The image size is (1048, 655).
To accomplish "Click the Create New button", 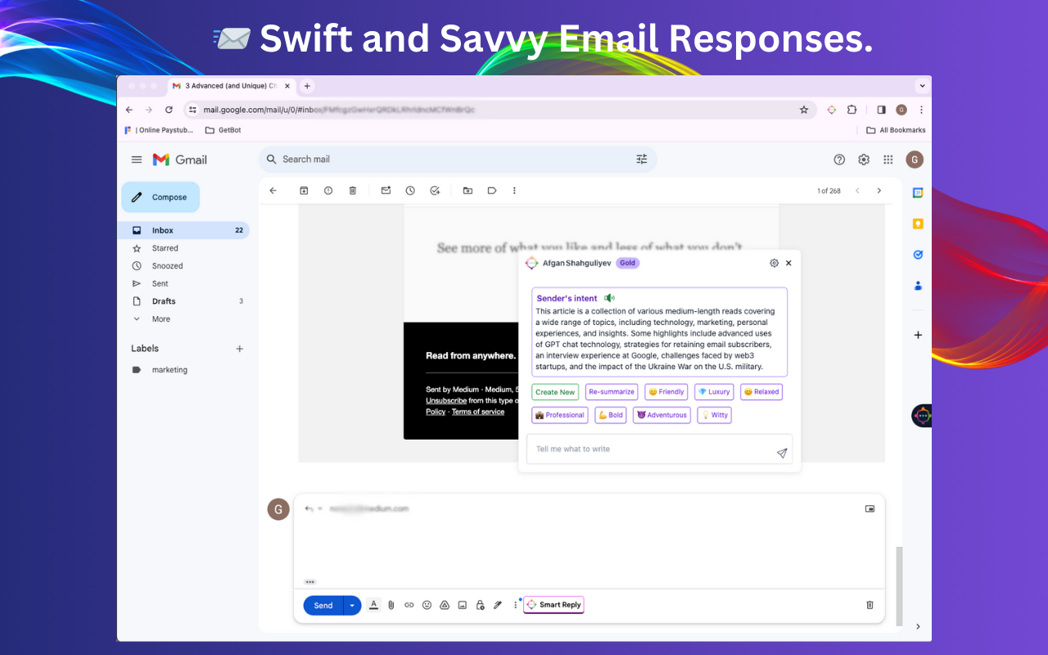I will point(555,392).
